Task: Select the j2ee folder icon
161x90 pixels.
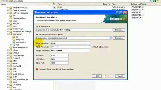Action: (x=11, y=69)
